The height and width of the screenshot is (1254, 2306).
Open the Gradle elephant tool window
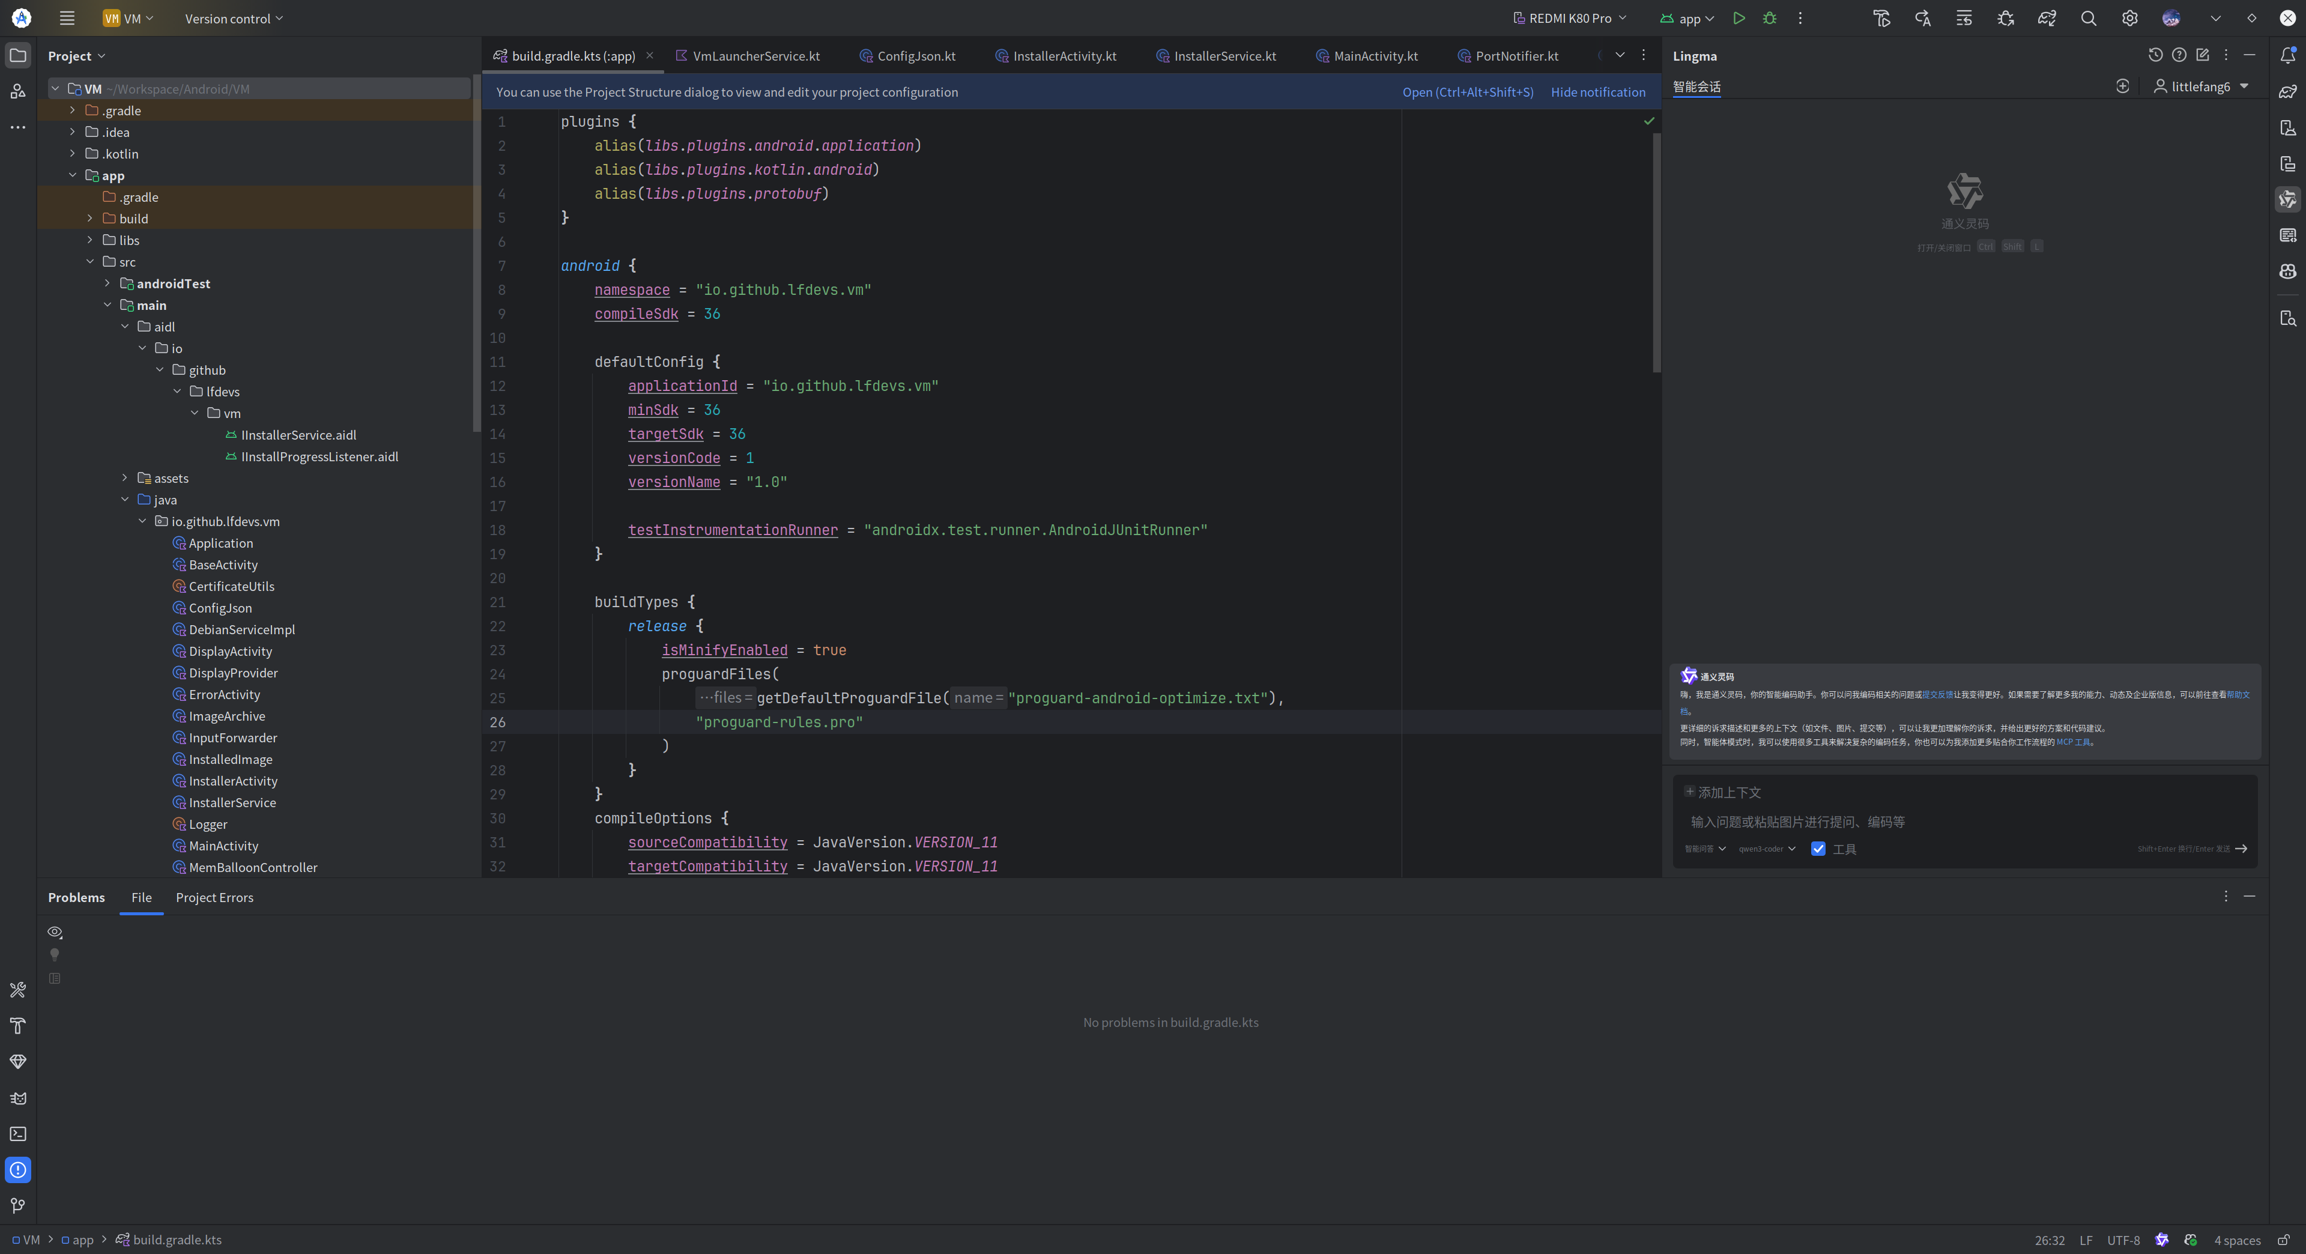tap(2288, 91)
